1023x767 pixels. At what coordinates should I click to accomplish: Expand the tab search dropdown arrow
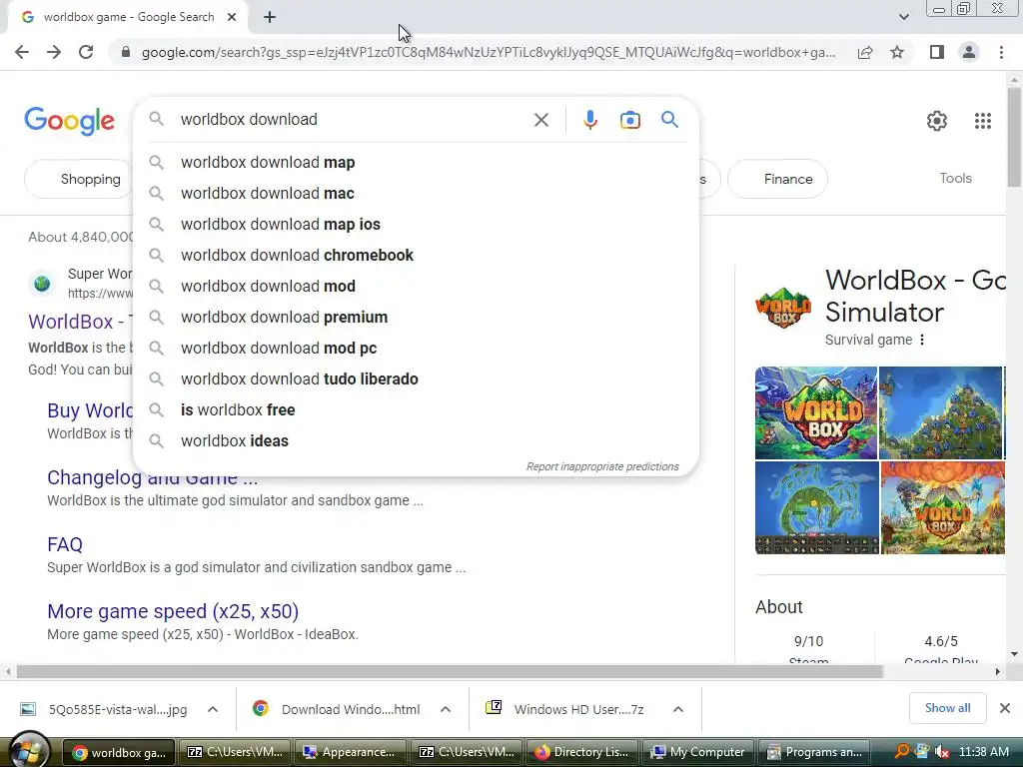[x=903, y=17]
